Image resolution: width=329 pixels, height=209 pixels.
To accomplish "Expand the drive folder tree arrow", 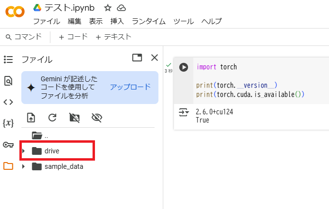I will 24,151.
